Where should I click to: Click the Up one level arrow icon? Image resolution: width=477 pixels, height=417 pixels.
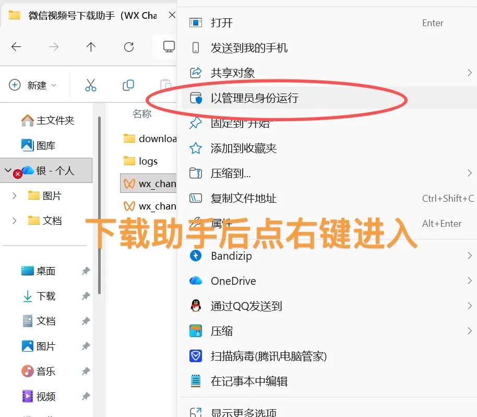pos(90,47)
